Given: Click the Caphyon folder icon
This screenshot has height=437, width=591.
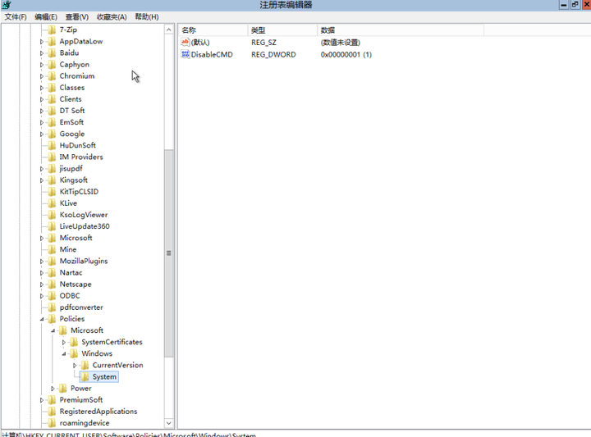Looking at the screenshot, I should (x=52, y=65).
